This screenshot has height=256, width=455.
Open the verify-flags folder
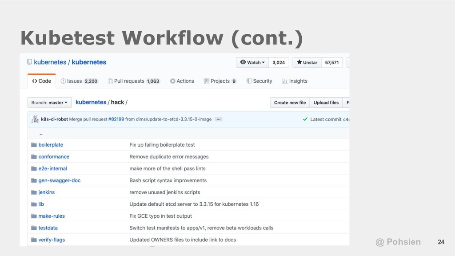point(52,240)
